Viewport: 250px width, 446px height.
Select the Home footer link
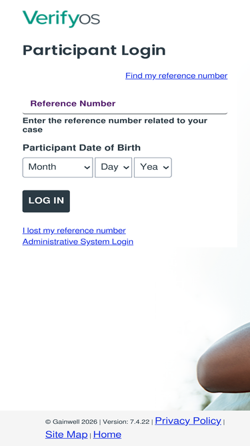(107, 435)
